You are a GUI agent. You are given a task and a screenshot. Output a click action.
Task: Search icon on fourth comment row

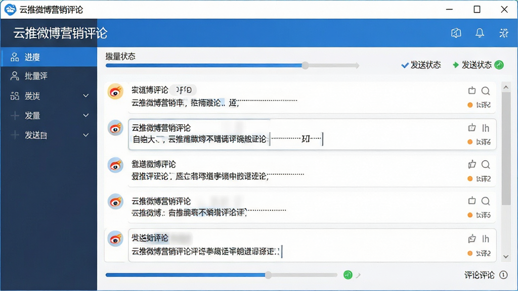click(485, 201)
